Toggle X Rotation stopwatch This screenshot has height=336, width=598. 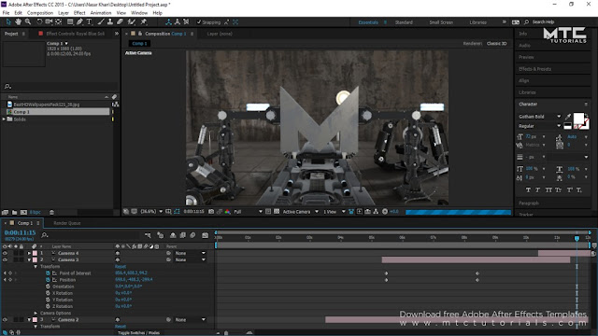(x=48, y=293)
